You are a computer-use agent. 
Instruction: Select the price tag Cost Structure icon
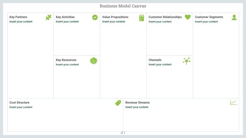click(118, 103)
